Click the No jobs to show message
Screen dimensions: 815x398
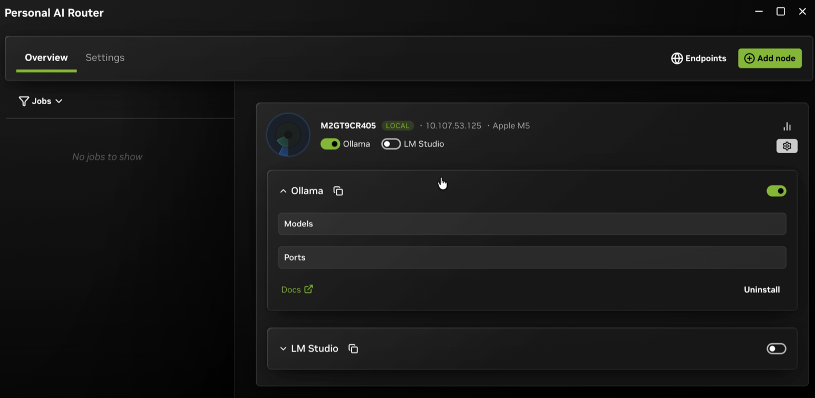(107, 157)
